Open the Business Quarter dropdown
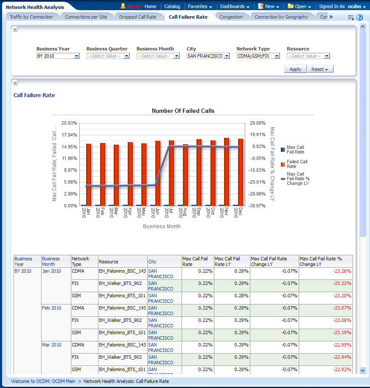Image resolution: width=370 pixels, height=388 pixels. point(126,56)
